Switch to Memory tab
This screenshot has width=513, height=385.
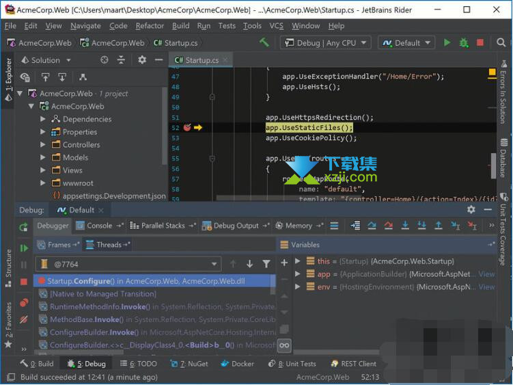[299, 226]
